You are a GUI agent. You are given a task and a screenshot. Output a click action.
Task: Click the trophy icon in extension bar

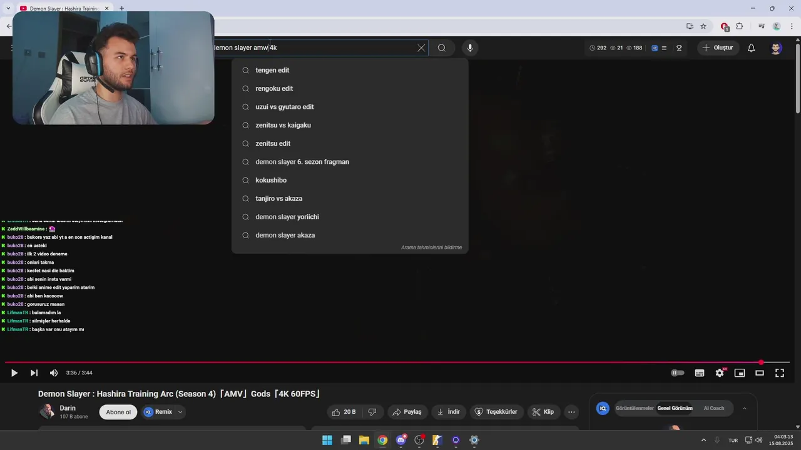pyautogui.click(x=679, y=47)
